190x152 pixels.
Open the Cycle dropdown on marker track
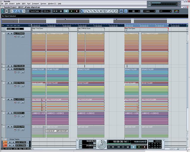click(20, 29)
